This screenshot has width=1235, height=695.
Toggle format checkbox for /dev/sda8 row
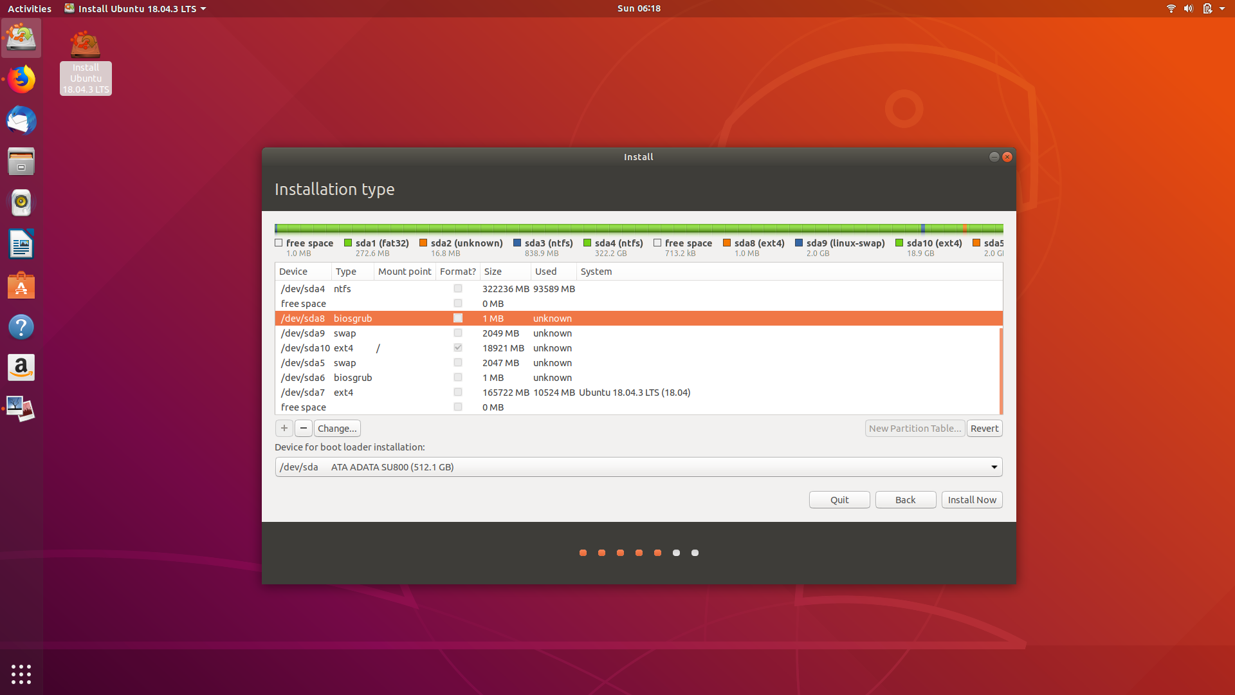(x=458, y=318)
